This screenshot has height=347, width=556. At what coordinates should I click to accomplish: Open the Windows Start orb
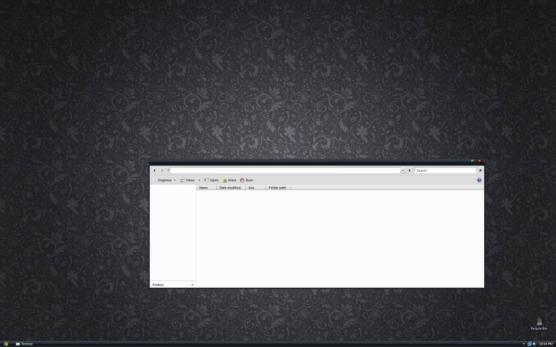[x=6, y=344]
